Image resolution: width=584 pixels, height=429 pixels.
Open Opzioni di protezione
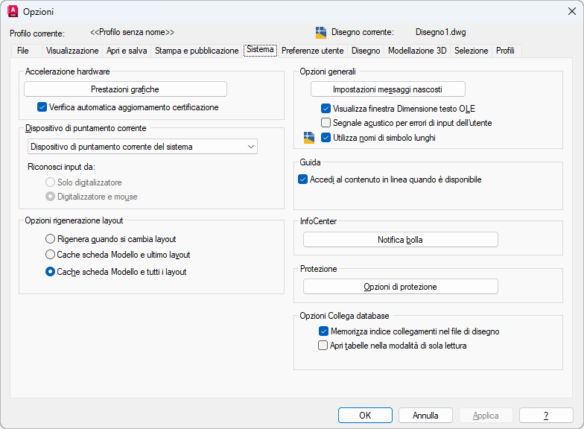(400, 287)
